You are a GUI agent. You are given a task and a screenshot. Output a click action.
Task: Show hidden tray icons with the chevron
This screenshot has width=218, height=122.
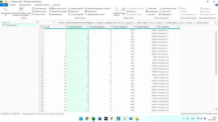[184, 119]
